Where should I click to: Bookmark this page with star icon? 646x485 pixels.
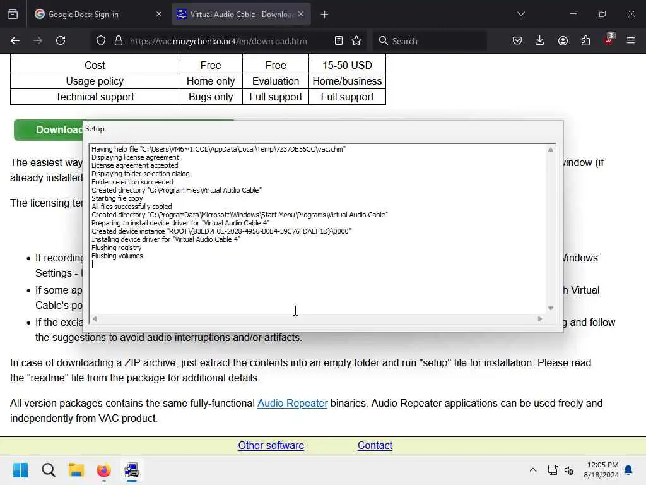coord(356,40)
